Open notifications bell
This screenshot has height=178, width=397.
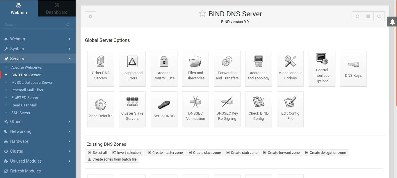[x=392, y=22]
